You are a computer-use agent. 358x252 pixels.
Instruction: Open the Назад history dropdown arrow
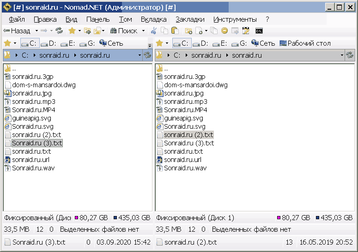point(36,30)
